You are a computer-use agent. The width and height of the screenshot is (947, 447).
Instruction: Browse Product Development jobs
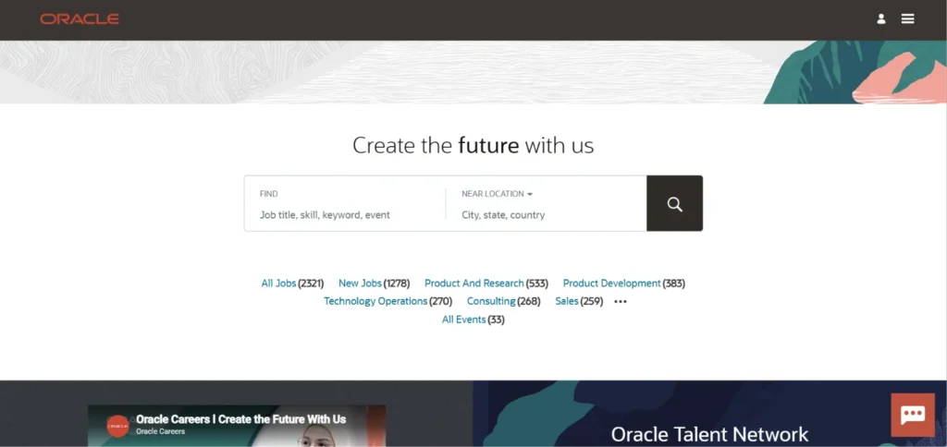(x=612, y=283)
